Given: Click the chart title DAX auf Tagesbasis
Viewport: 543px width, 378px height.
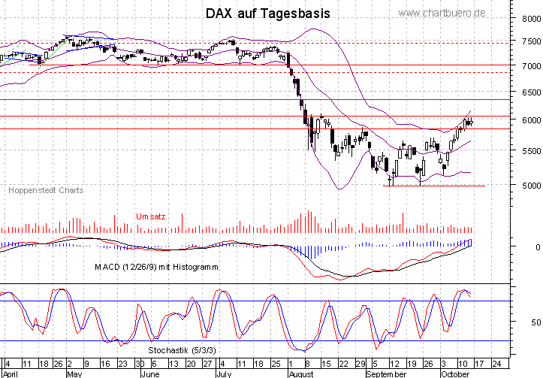Looking at the screenshot, I should 267,14.
